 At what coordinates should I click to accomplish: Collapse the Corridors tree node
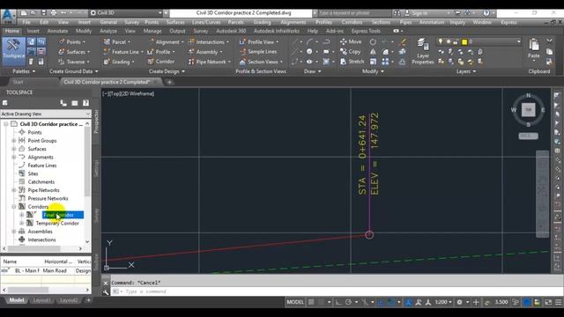click(x=14, y=207)
